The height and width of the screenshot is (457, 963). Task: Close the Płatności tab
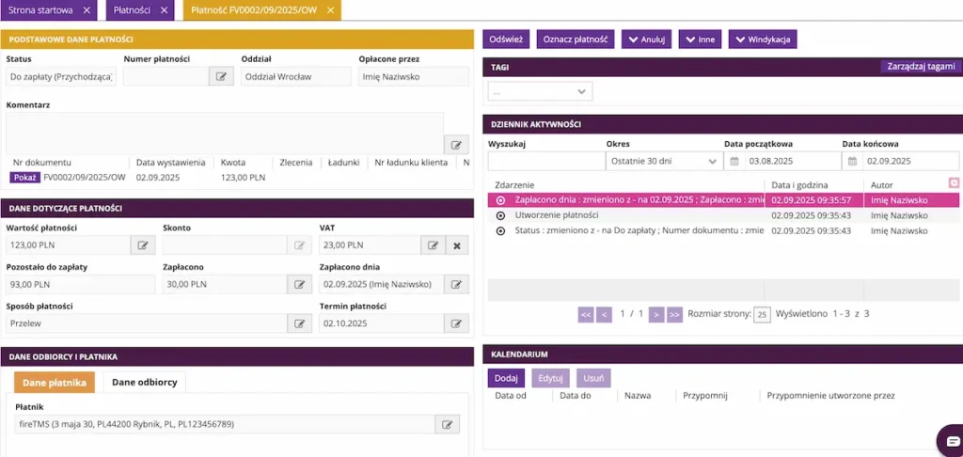click(x=164, y=10)
